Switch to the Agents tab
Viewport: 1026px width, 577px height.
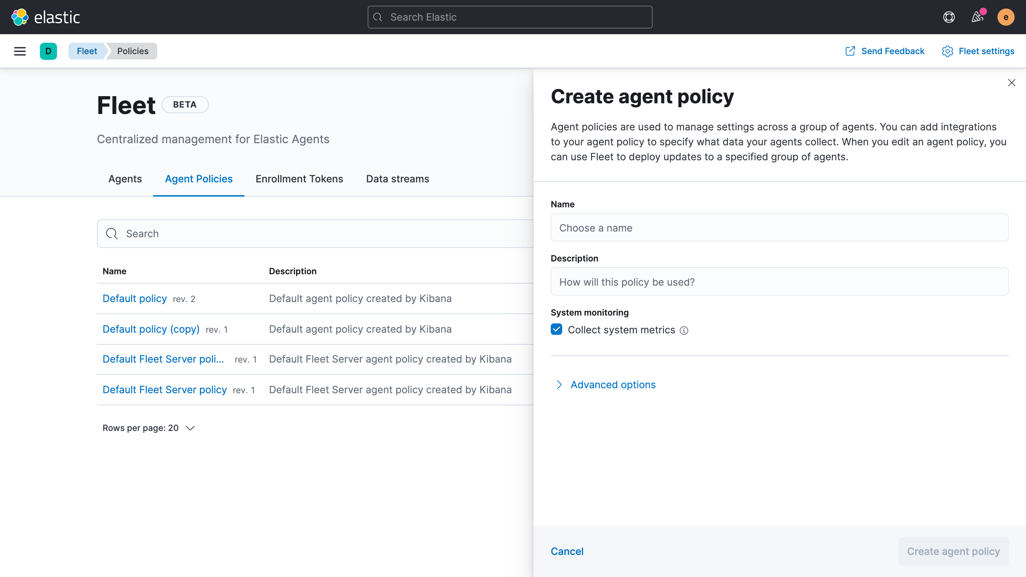tap(125, 179)
